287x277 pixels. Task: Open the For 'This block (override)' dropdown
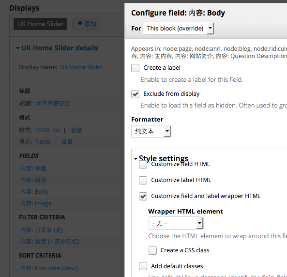click(x=178, y=29)
